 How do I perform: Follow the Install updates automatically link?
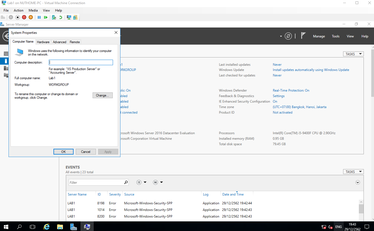(x=311, y=70)
